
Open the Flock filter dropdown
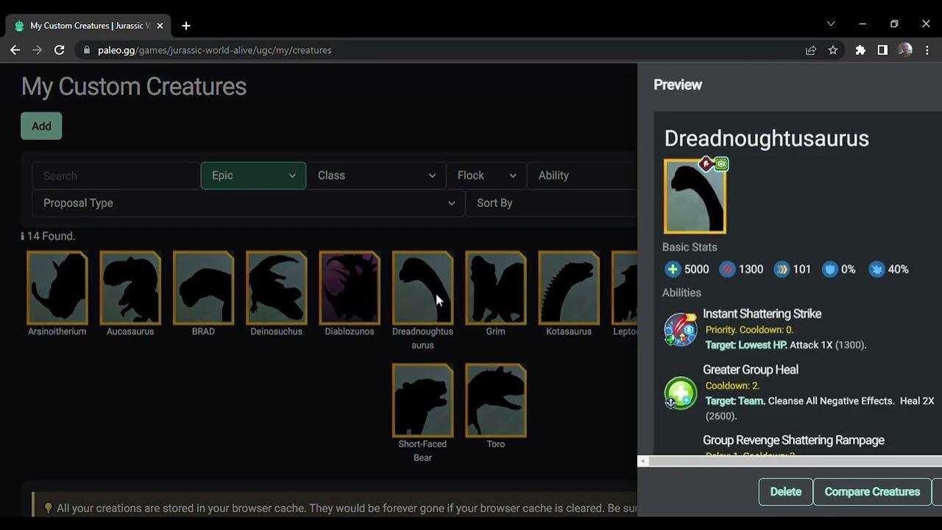tap(486, 175)
